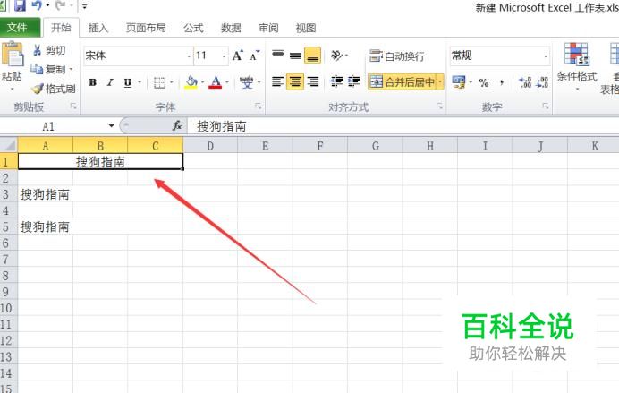This screenshot has width=619, height=393.
Task: Open the font size 11 dropdown
Action: click(x=224, y=56)
